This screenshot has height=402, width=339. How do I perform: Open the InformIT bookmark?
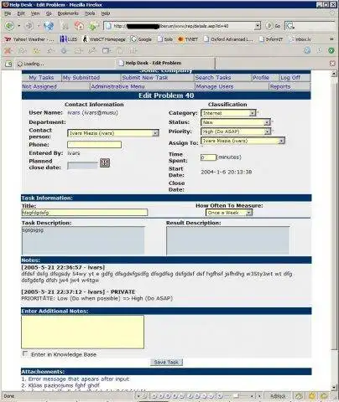pos(271,39)
